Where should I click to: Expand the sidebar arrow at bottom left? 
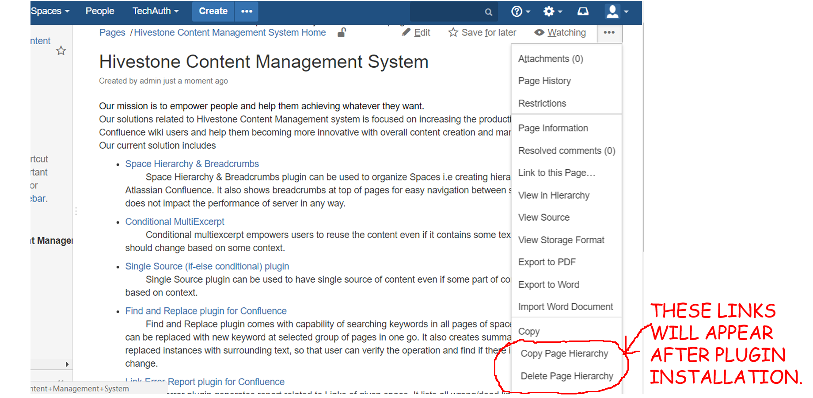point(67,364)
